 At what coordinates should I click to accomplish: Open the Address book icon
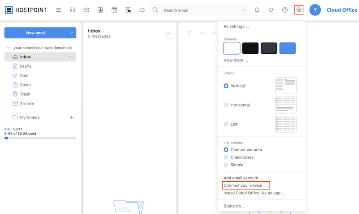pos(100,10)
